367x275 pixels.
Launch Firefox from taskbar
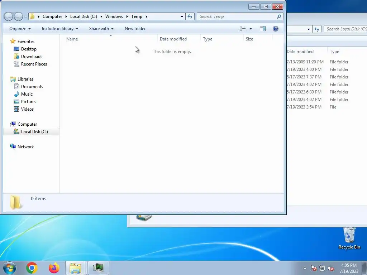pyautogui.click(x=54, y=268)
